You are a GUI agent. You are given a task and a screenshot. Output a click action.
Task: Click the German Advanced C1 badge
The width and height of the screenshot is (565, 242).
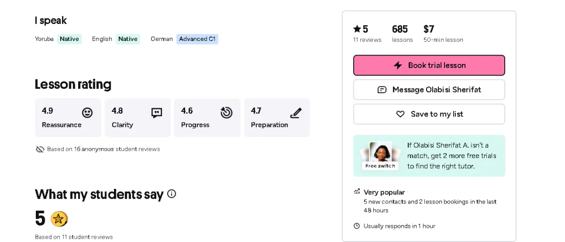click(197, 39)
